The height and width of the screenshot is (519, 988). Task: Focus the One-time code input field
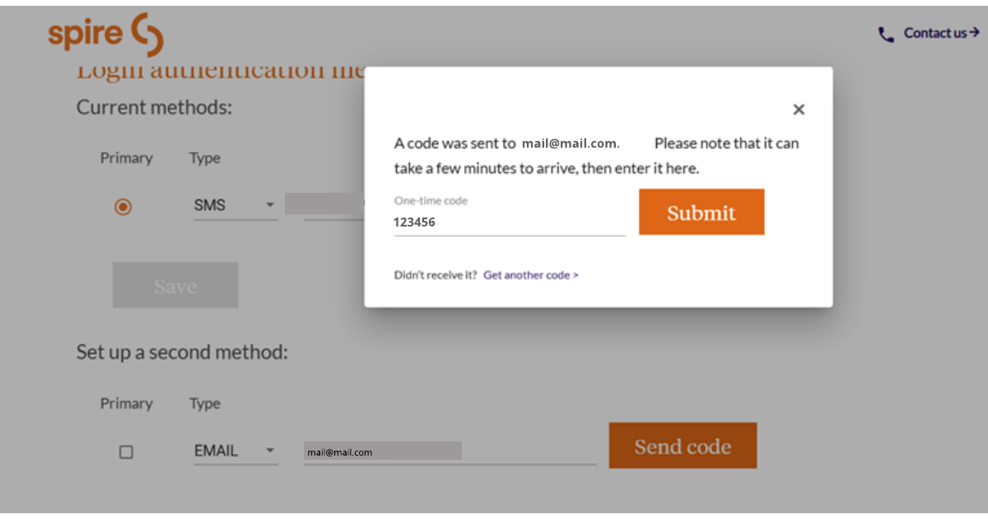[x=509, y=222]
